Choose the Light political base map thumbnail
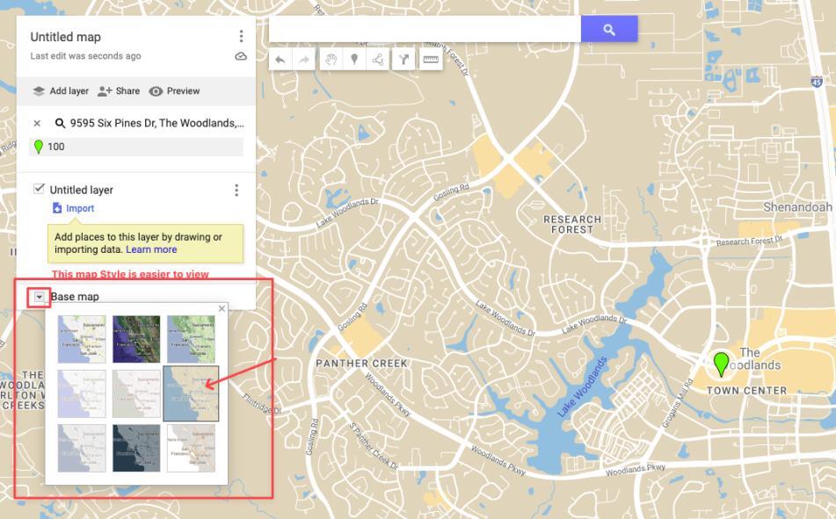 (82, 393)
